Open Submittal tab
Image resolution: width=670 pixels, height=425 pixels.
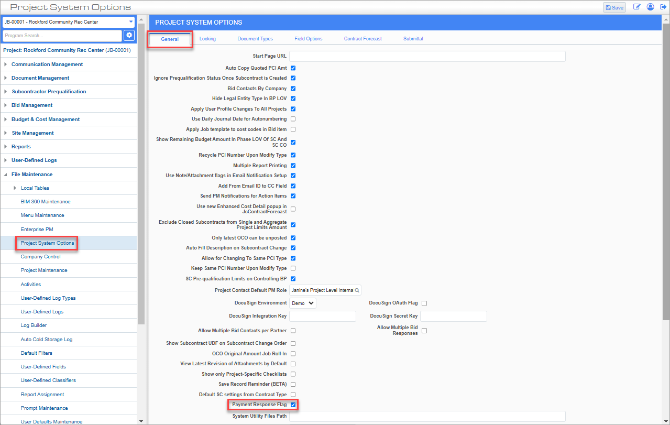pyautogui.click(x=413, y=39)
